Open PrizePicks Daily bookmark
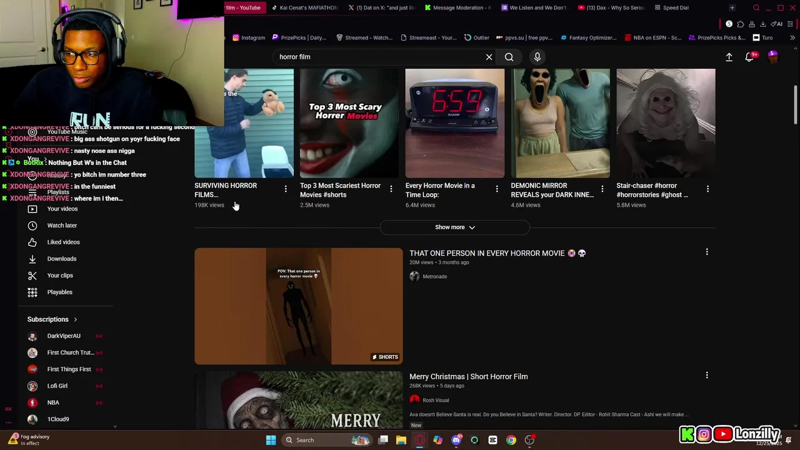Viewport: 800px width, 450px height. tap(299, 37)
